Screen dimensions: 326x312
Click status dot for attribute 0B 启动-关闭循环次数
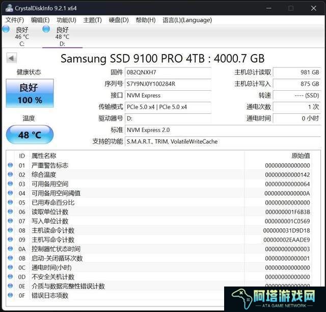[x=10, y=258]
